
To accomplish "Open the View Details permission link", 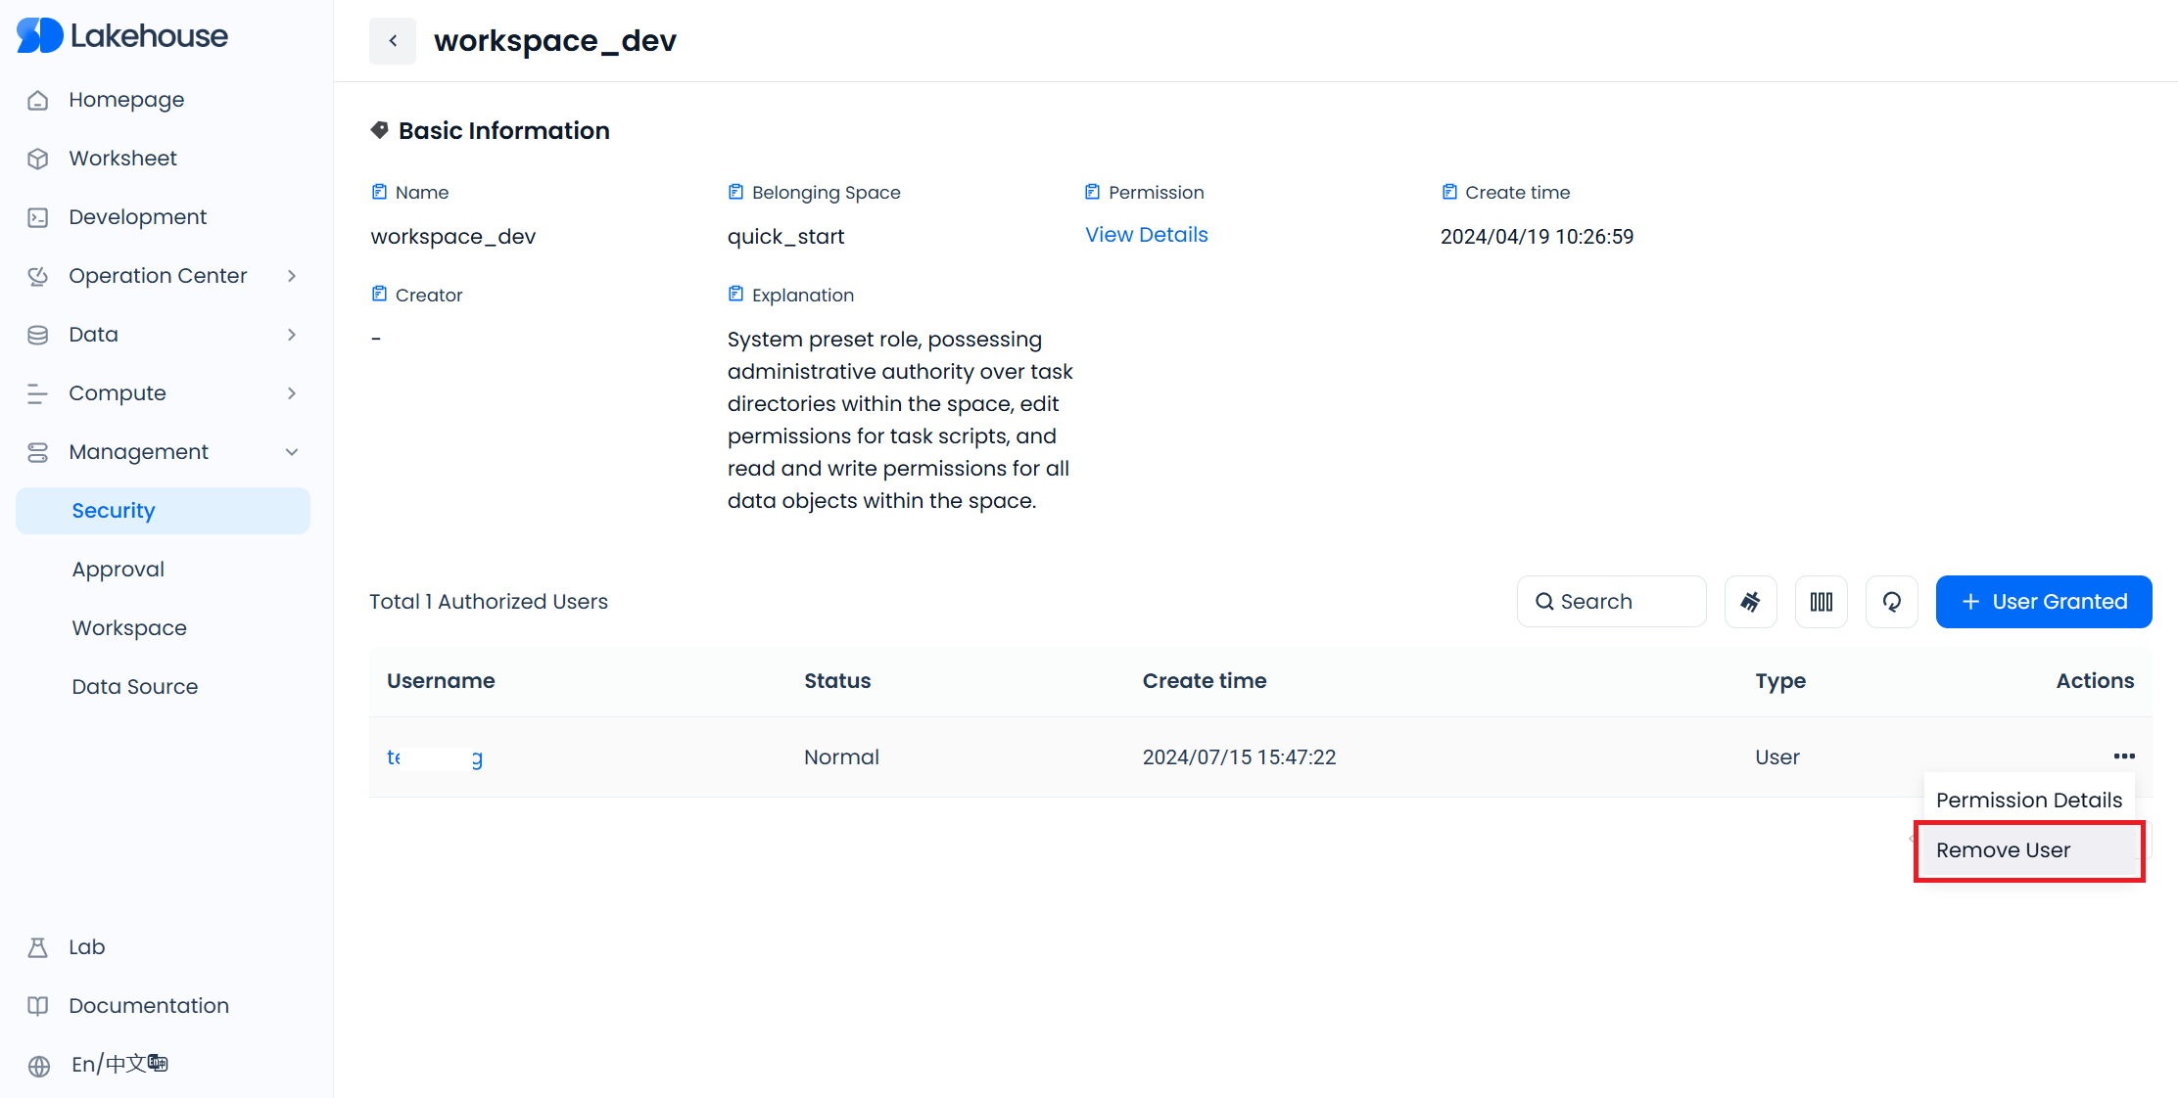I will (x=1146, y=235).
